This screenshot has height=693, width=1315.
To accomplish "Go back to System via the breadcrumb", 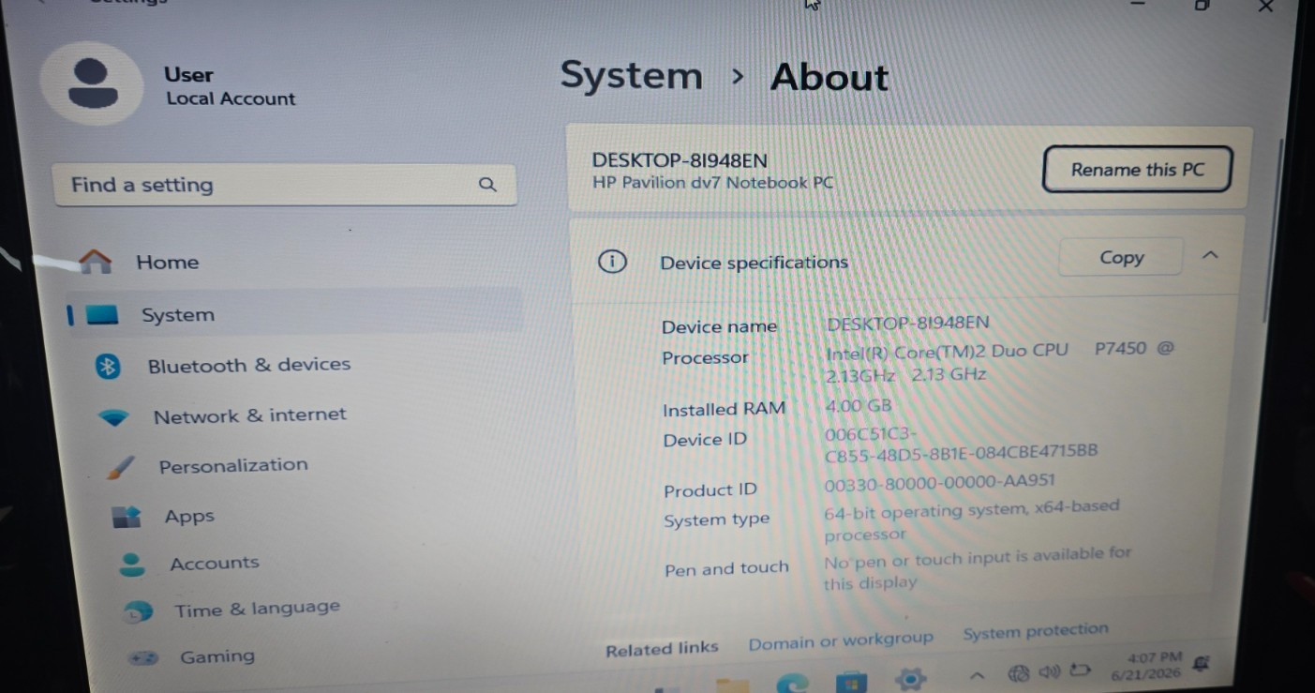I will 631,76.
